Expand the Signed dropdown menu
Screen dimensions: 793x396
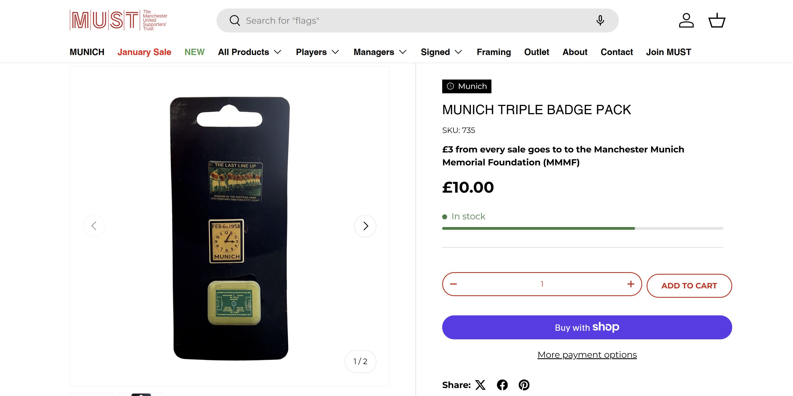tap(441, 52)
